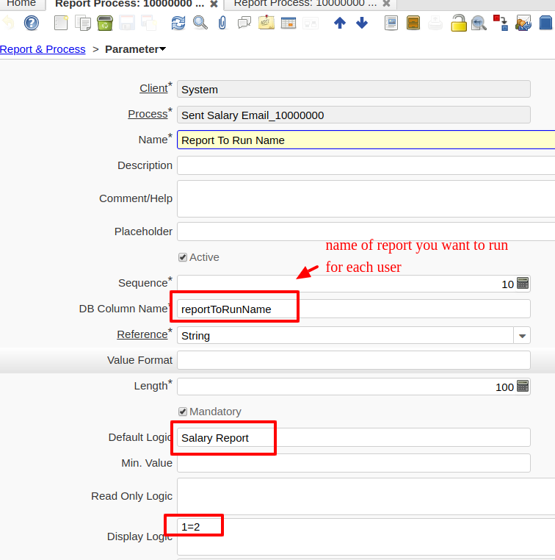
Task: Open the Sequence calculator button
Action: 523,283
